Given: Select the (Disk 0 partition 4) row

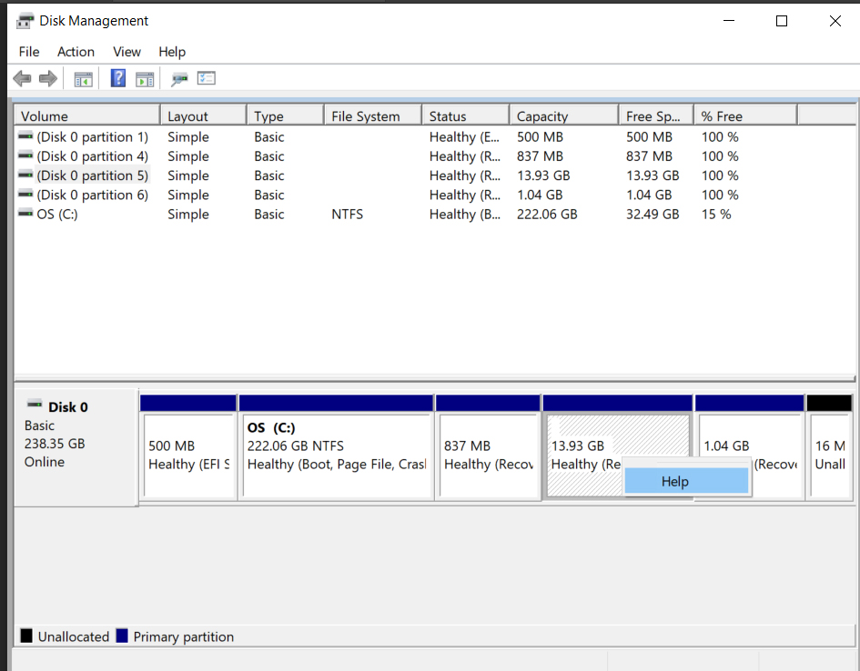Looking at the screenshot, I should click(434, 156).
